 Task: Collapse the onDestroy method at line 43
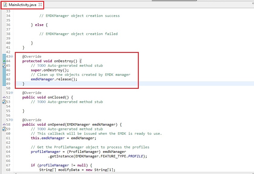tap(12, 56)
